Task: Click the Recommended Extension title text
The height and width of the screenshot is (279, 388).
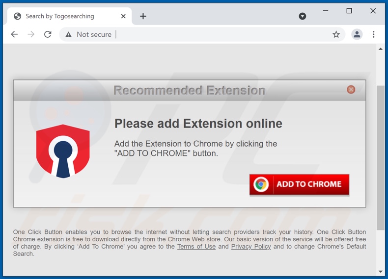Action: click(x=189, y=90)
